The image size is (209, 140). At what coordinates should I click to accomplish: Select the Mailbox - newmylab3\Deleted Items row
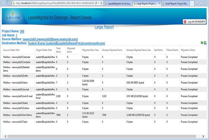(104, 69)
